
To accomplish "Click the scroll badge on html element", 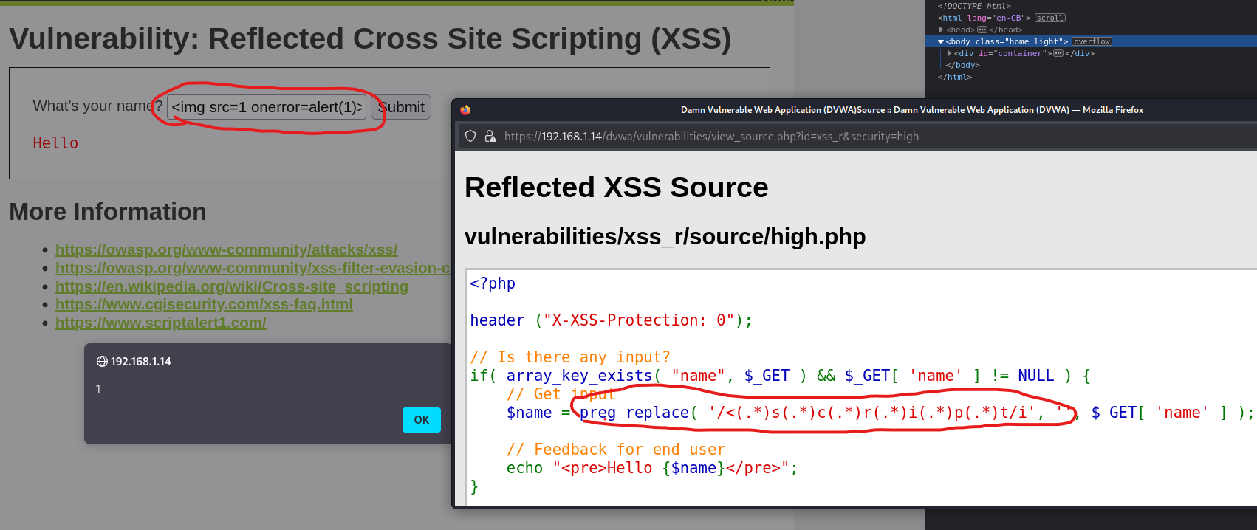I will (1049, 18).
